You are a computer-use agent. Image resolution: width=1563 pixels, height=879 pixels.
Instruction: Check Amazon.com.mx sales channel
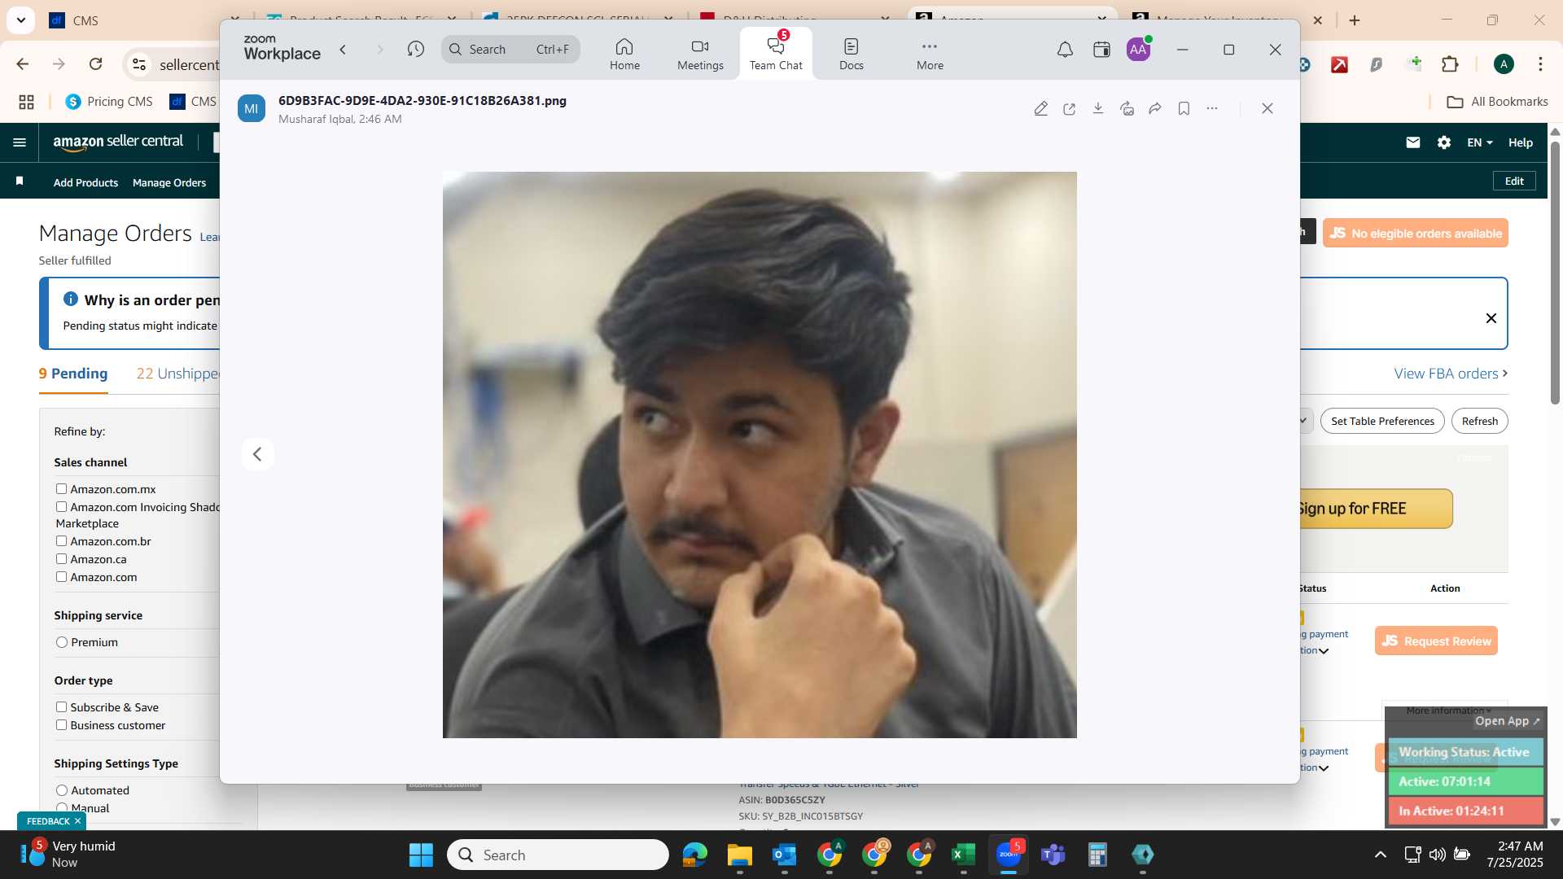click(61, 488)
